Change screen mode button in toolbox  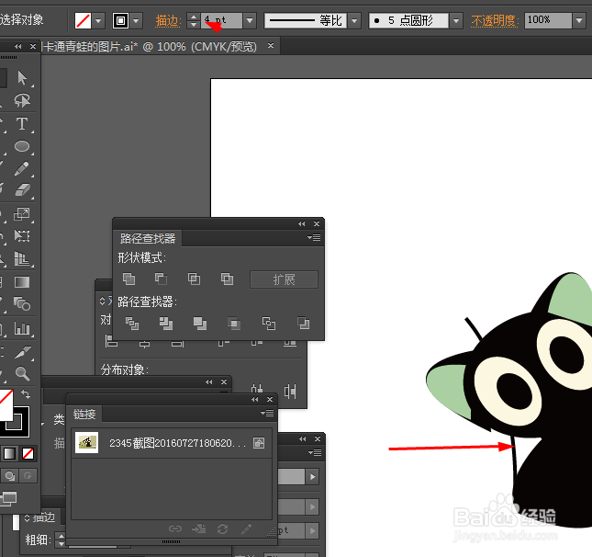(8, 499)
